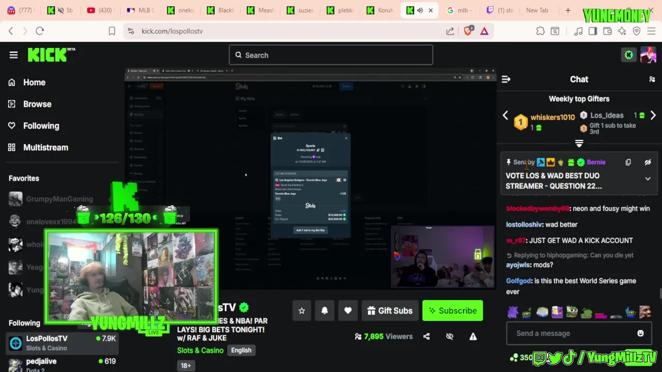
Task: Open LosPollosTV in Following list
Action: [x=62, y=343]
